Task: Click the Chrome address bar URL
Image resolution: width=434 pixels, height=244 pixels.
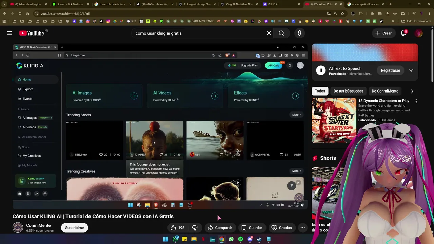Action: tap(65, 13)
